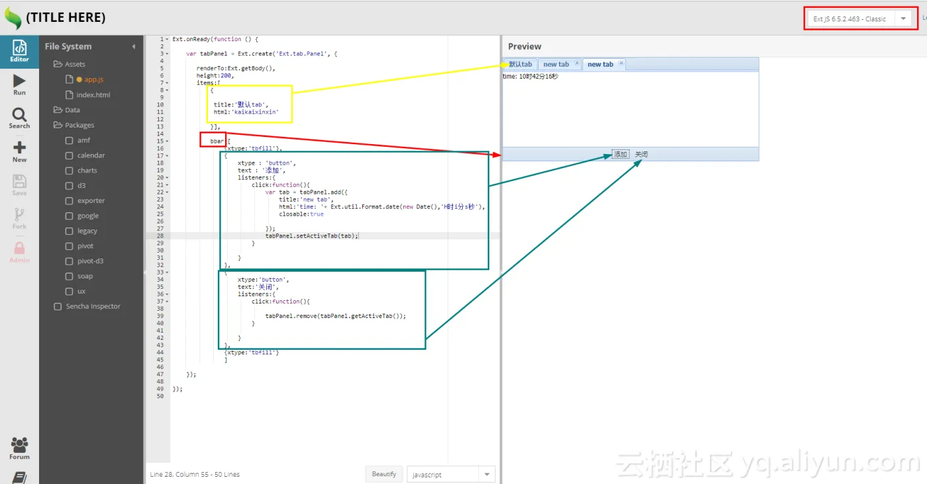Fold code at line 3 gutter arrow
The height and width of the screenshot is (484, 927).
(168, 54)
